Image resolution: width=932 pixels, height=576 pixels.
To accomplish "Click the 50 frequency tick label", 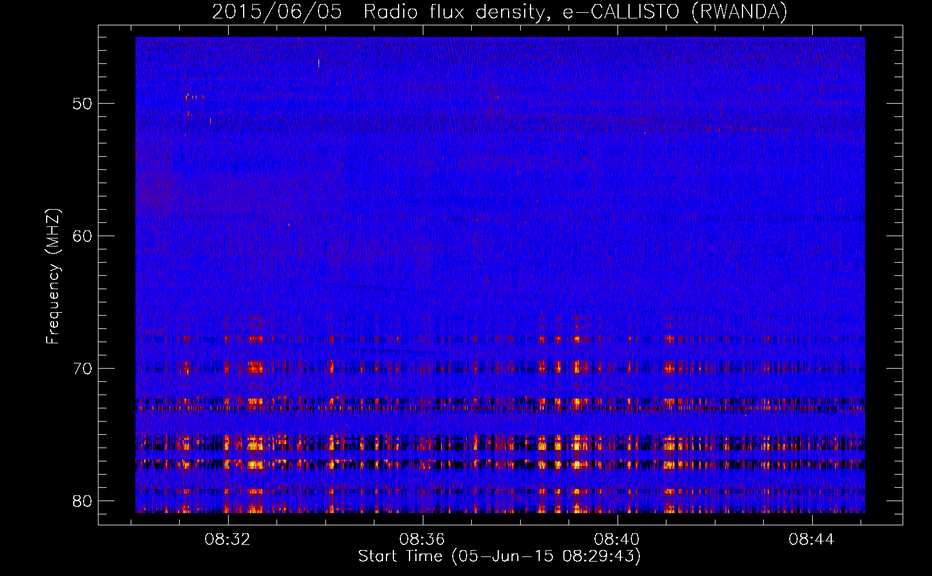I will [x=82, y=104].
